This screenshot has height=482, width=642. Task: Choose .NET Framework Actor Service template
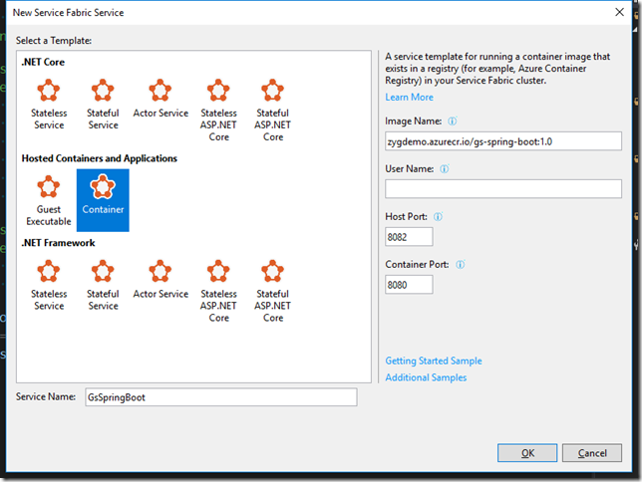click(160, 280)
